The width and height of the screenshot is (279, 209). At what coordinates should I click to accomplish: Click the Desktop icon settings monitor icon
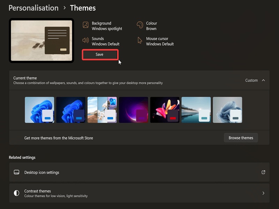pos(16,172)
